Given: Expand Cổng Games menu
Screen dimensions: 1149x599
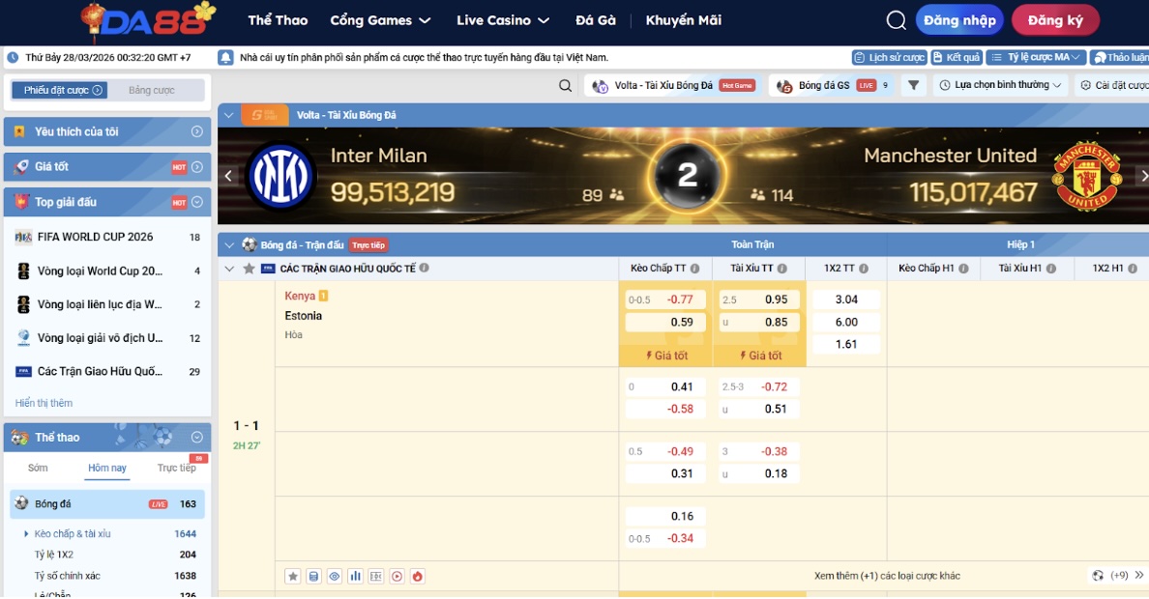Looking at the screenshot, I should pyautogui.click(x=380, y=20).
